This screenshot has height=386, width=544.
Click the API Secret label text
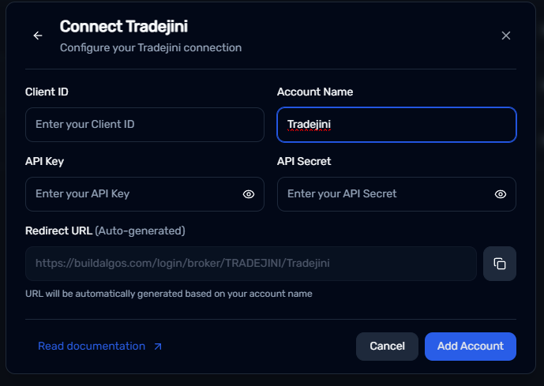(x=304, y=161)
